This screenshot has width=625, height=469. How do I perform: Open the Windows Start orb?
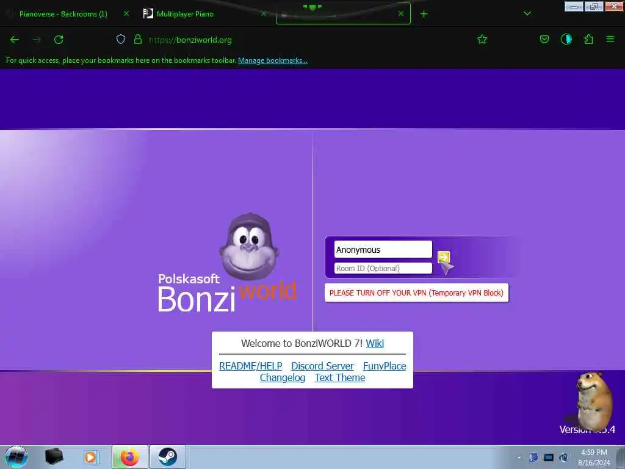(16, 457)
